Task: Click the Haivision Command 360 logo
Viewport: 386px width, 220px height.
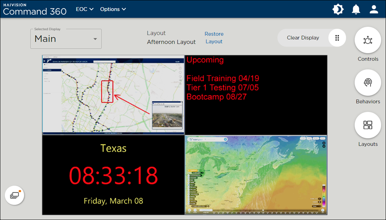Action: pos(35,9)
